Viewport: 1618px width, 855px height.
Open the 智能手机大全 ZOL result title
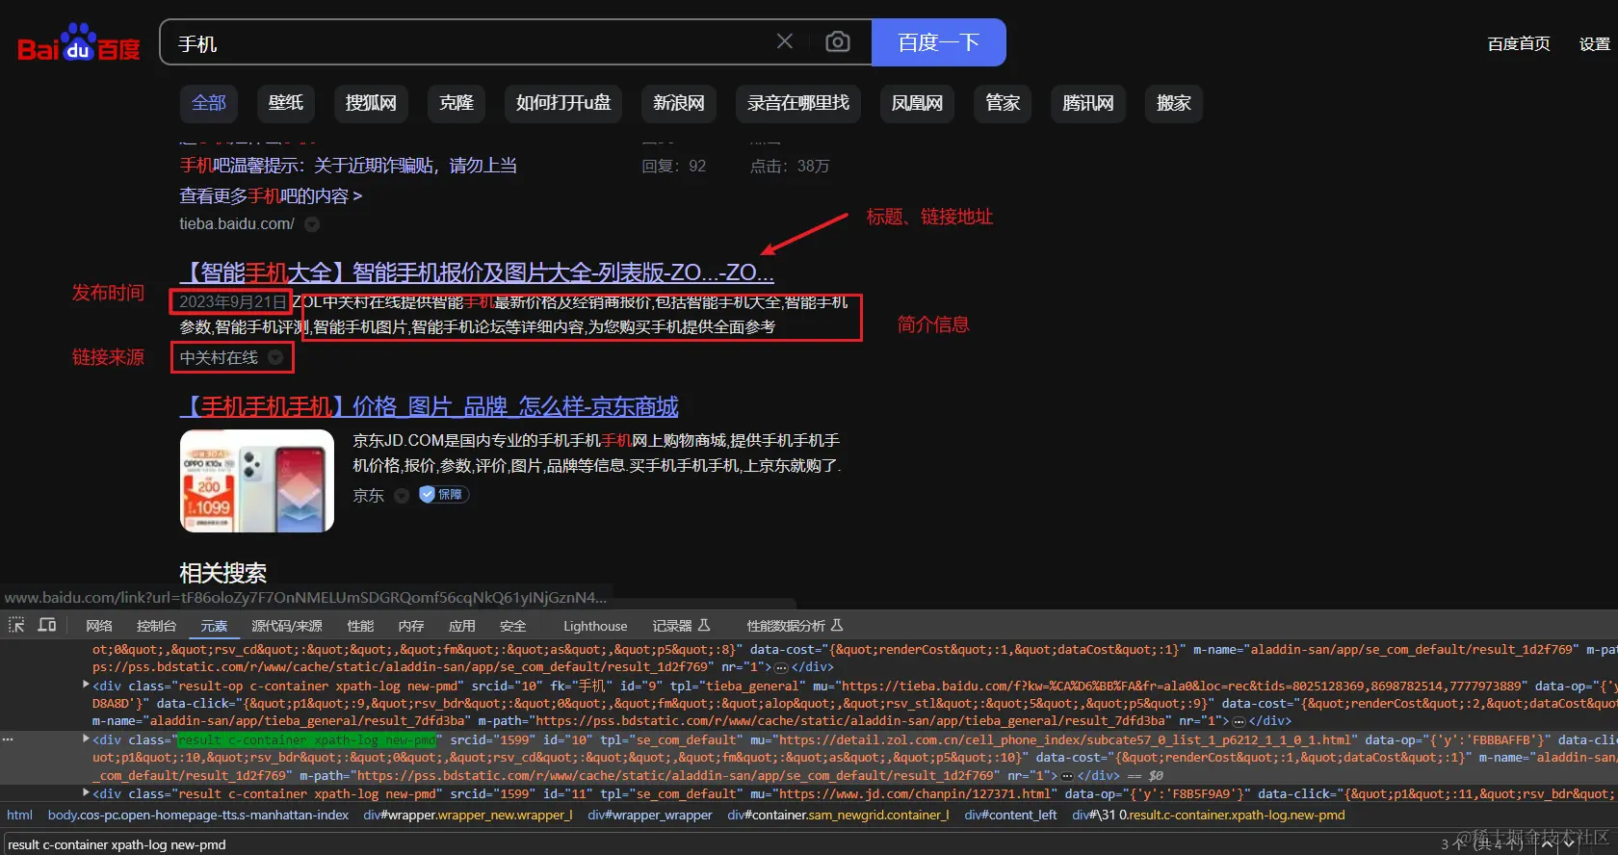pyautogui.click(x=477, y=272)
